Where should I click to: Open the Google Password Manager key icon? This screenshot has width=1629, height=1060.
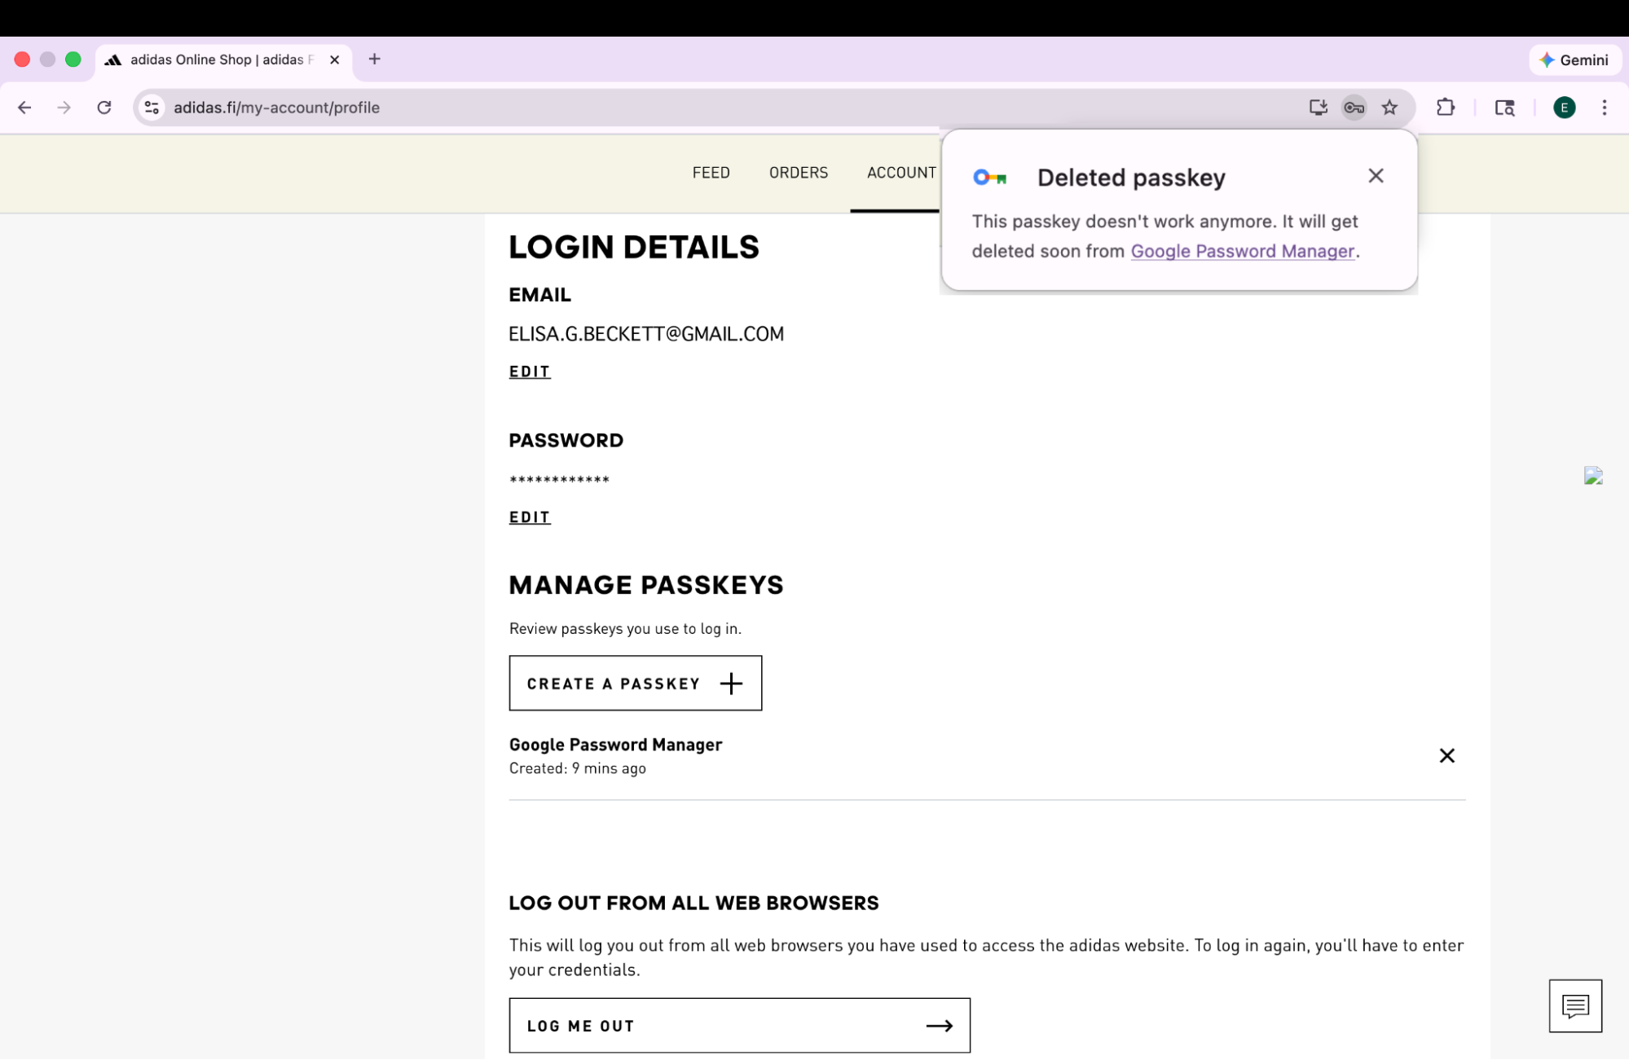point(1354,107)
